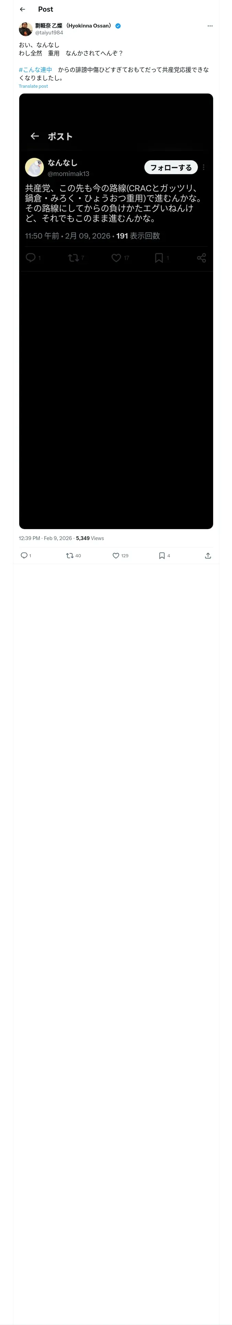Open the 12:39 PM Feb 9 timestamp
This screenshot has height=1325, width=232.
[45, 538]
